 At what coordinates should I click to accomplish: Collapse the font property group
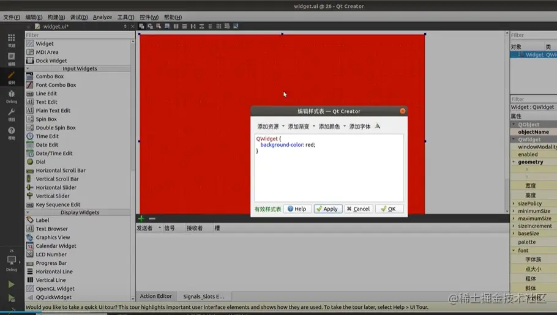[514, 250]
